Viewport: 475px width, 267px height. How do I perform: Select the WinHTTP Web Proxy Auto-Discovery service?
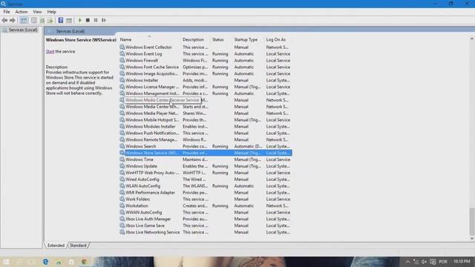[206, 173]
